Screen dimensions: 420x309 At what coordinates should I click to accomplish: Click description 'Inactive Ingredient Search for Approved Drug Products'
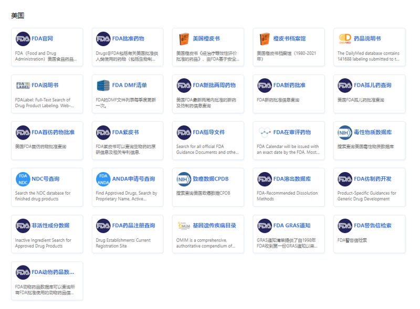pyautogui.click(x=43, y=243)
